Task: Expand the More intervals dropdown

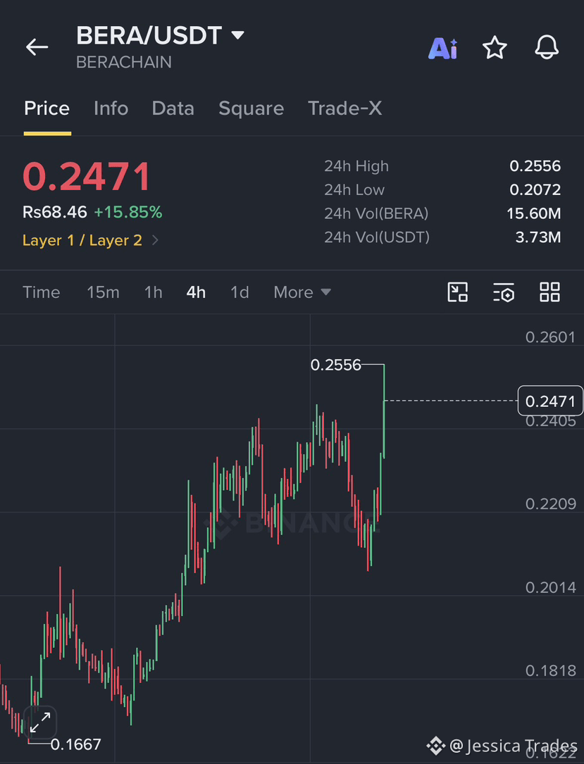Action: [302, 292]
